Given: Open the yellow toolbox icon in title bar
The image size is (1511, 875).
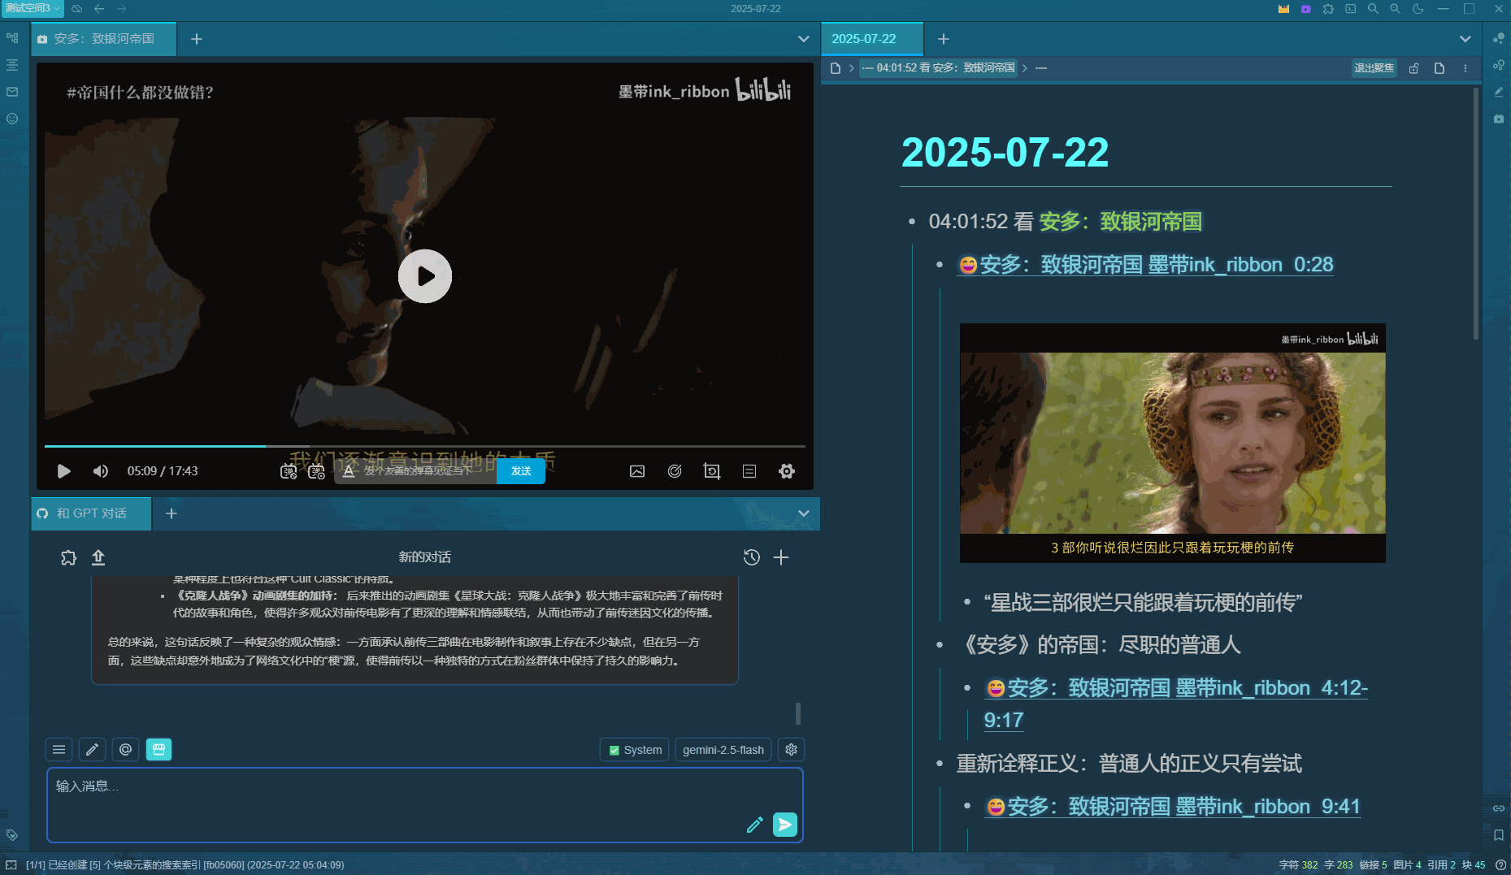Looking at the screenshot, I should click(1283, 9).
